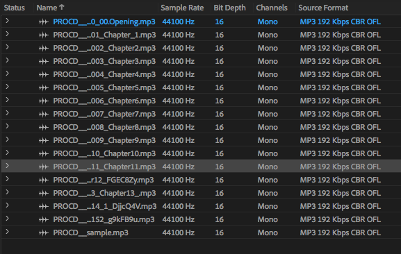Select file PROCD___.01_Chapter_1.mp3
Viewport: 401px width, 254px height.
104,35
